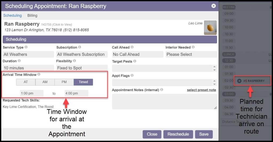
Task: Open the Flexibility dropdown showing Fixed to Spot
Action: click(82, 68)
